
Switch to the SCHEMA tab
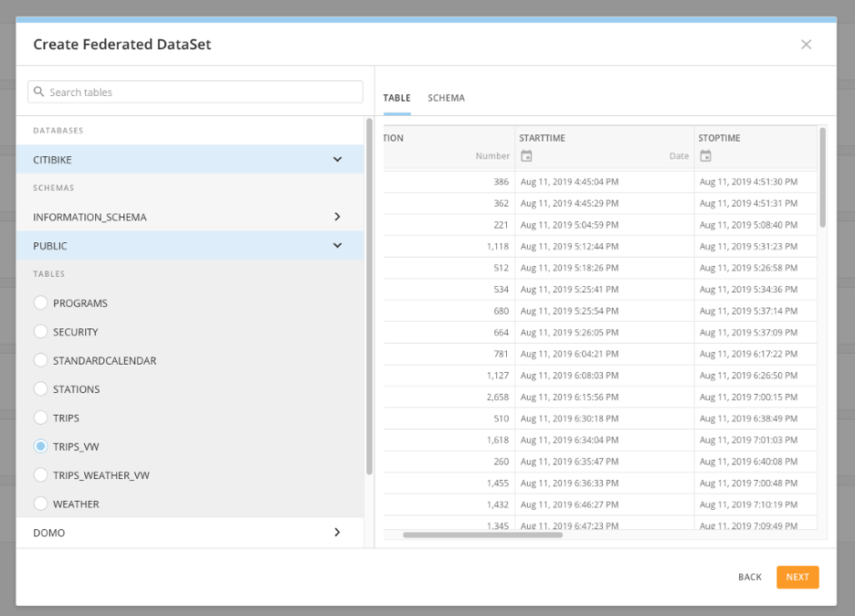pyautogui.click(x=446, y=98)
